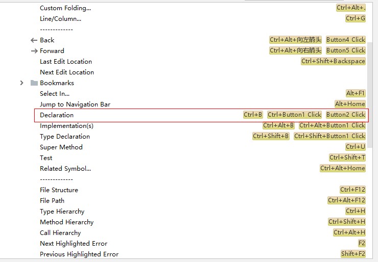Select the Type Declaration action
Image resolution: width=378 pixels, height=262 pixels.
(65, 137)
